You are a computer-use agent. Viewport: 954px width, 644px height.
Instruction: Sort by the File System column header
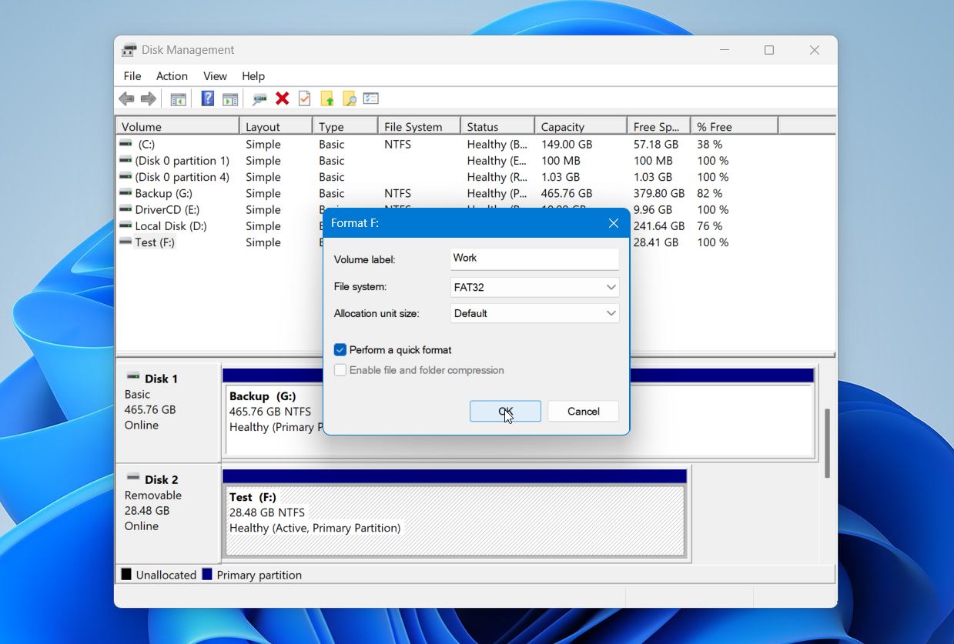tap(420, 126)
